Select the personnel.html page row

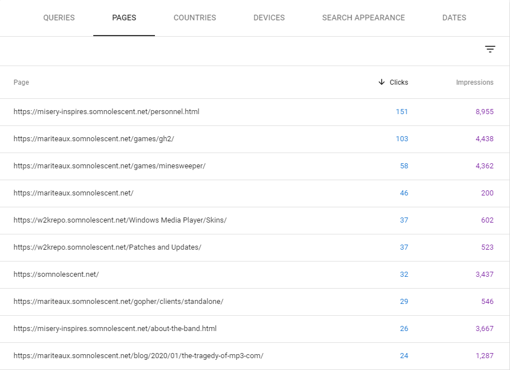[x=106, y=112]
